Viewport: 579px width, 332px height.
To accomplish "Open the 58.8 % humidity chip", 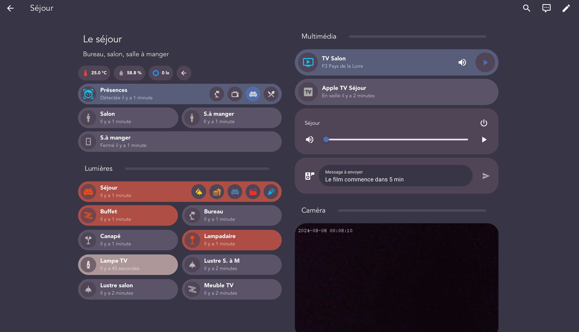I will [130, 73].
